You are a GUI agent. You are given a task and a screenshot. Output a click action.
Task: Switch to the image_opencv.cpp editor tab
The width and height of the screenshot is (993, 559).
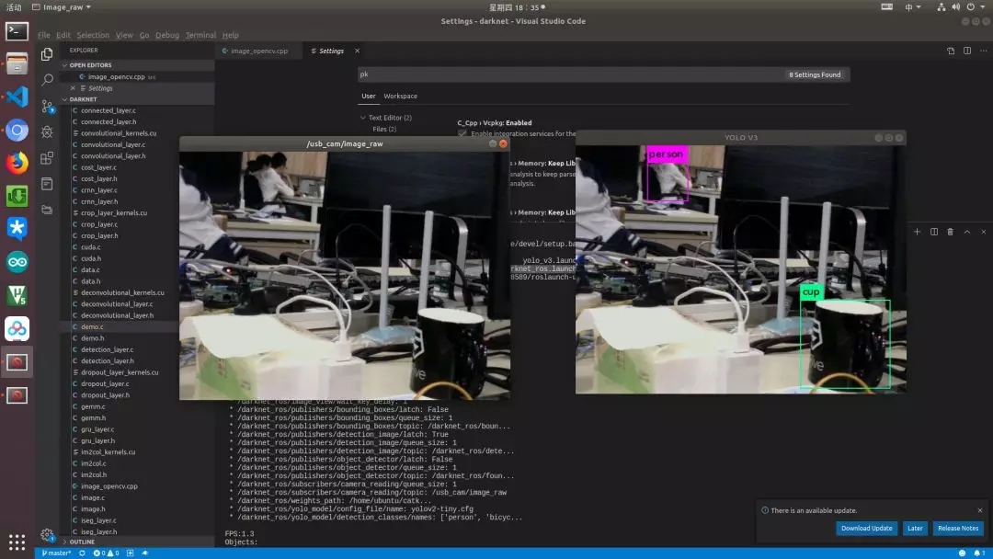click(258, 51)
